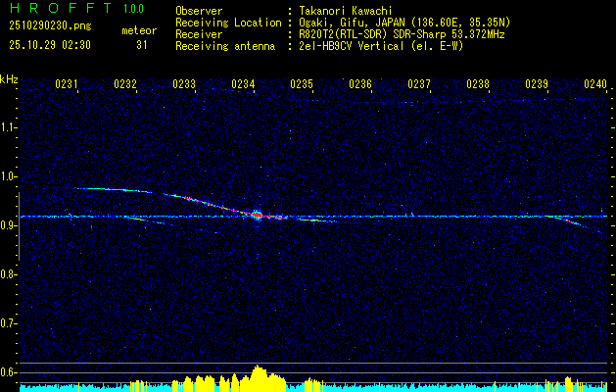Click the 0240 time marker
This screenshot has height=392, width=616.
(595, 84)
